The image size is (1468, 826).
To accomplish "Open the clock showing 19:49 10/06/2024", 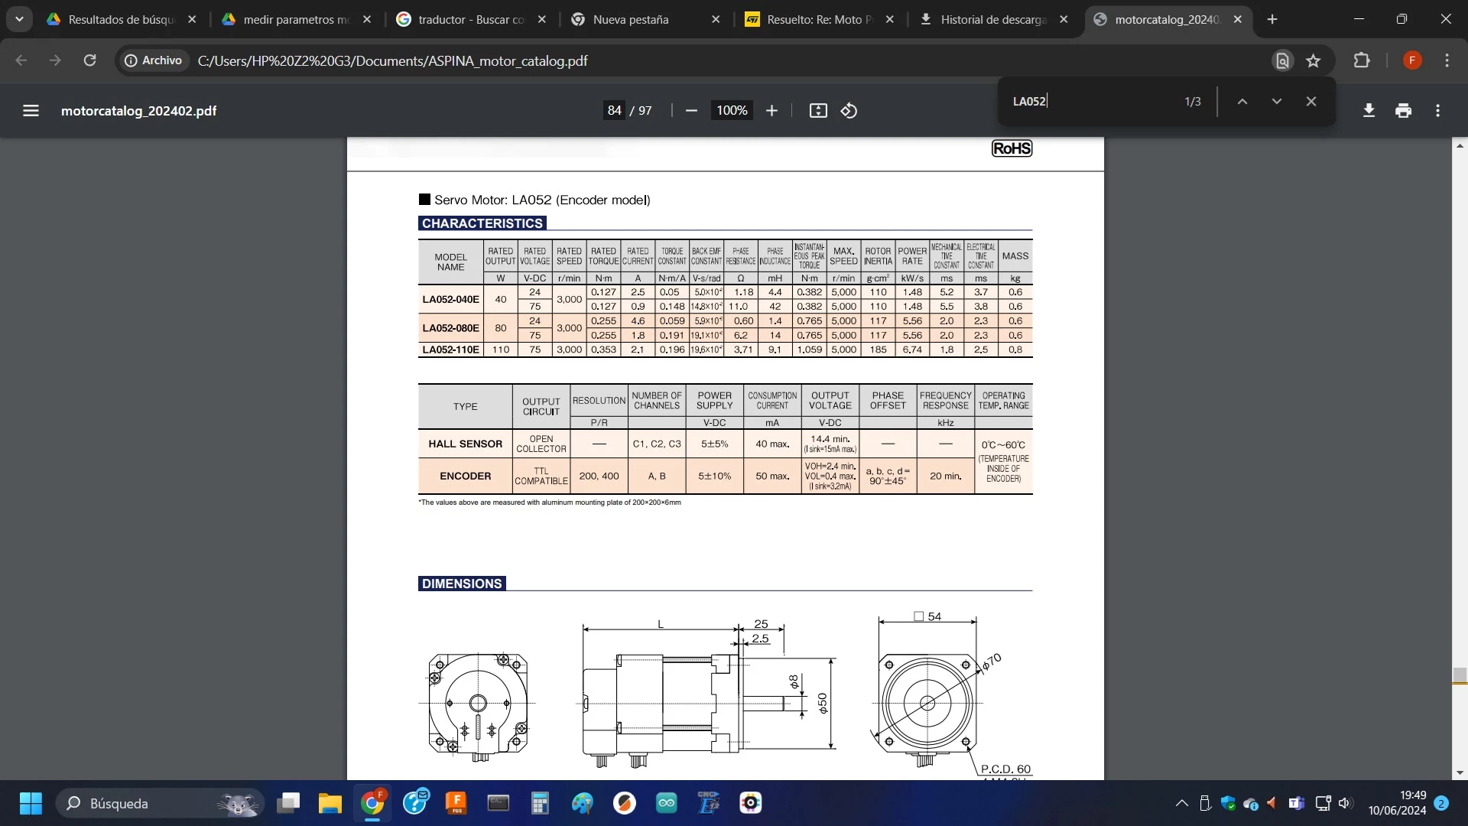I will tap(1397, 803).
